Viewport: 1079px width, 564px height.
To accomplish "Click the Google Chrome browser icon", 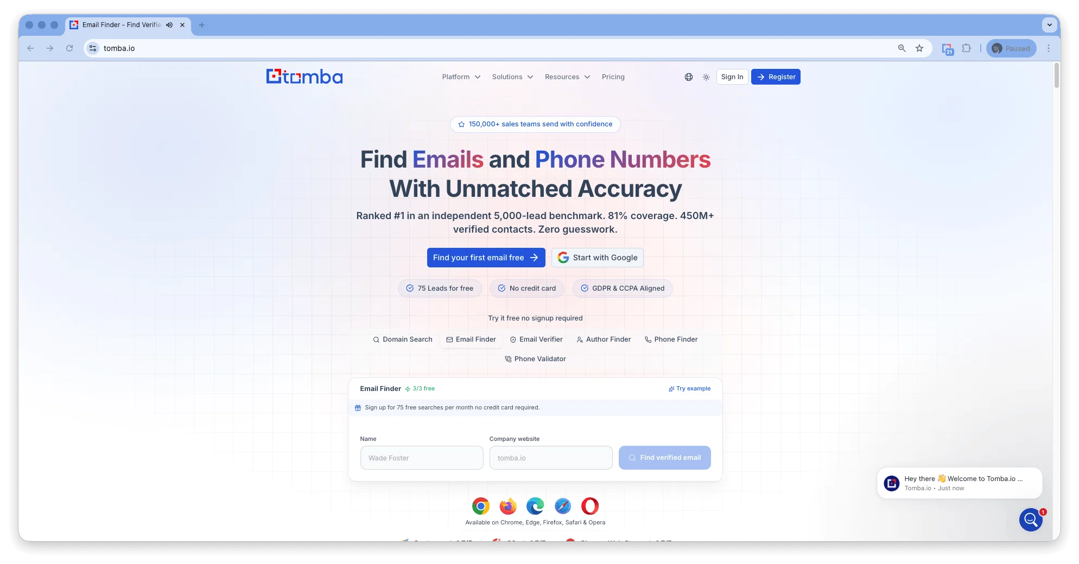I will tap(480, 506).
